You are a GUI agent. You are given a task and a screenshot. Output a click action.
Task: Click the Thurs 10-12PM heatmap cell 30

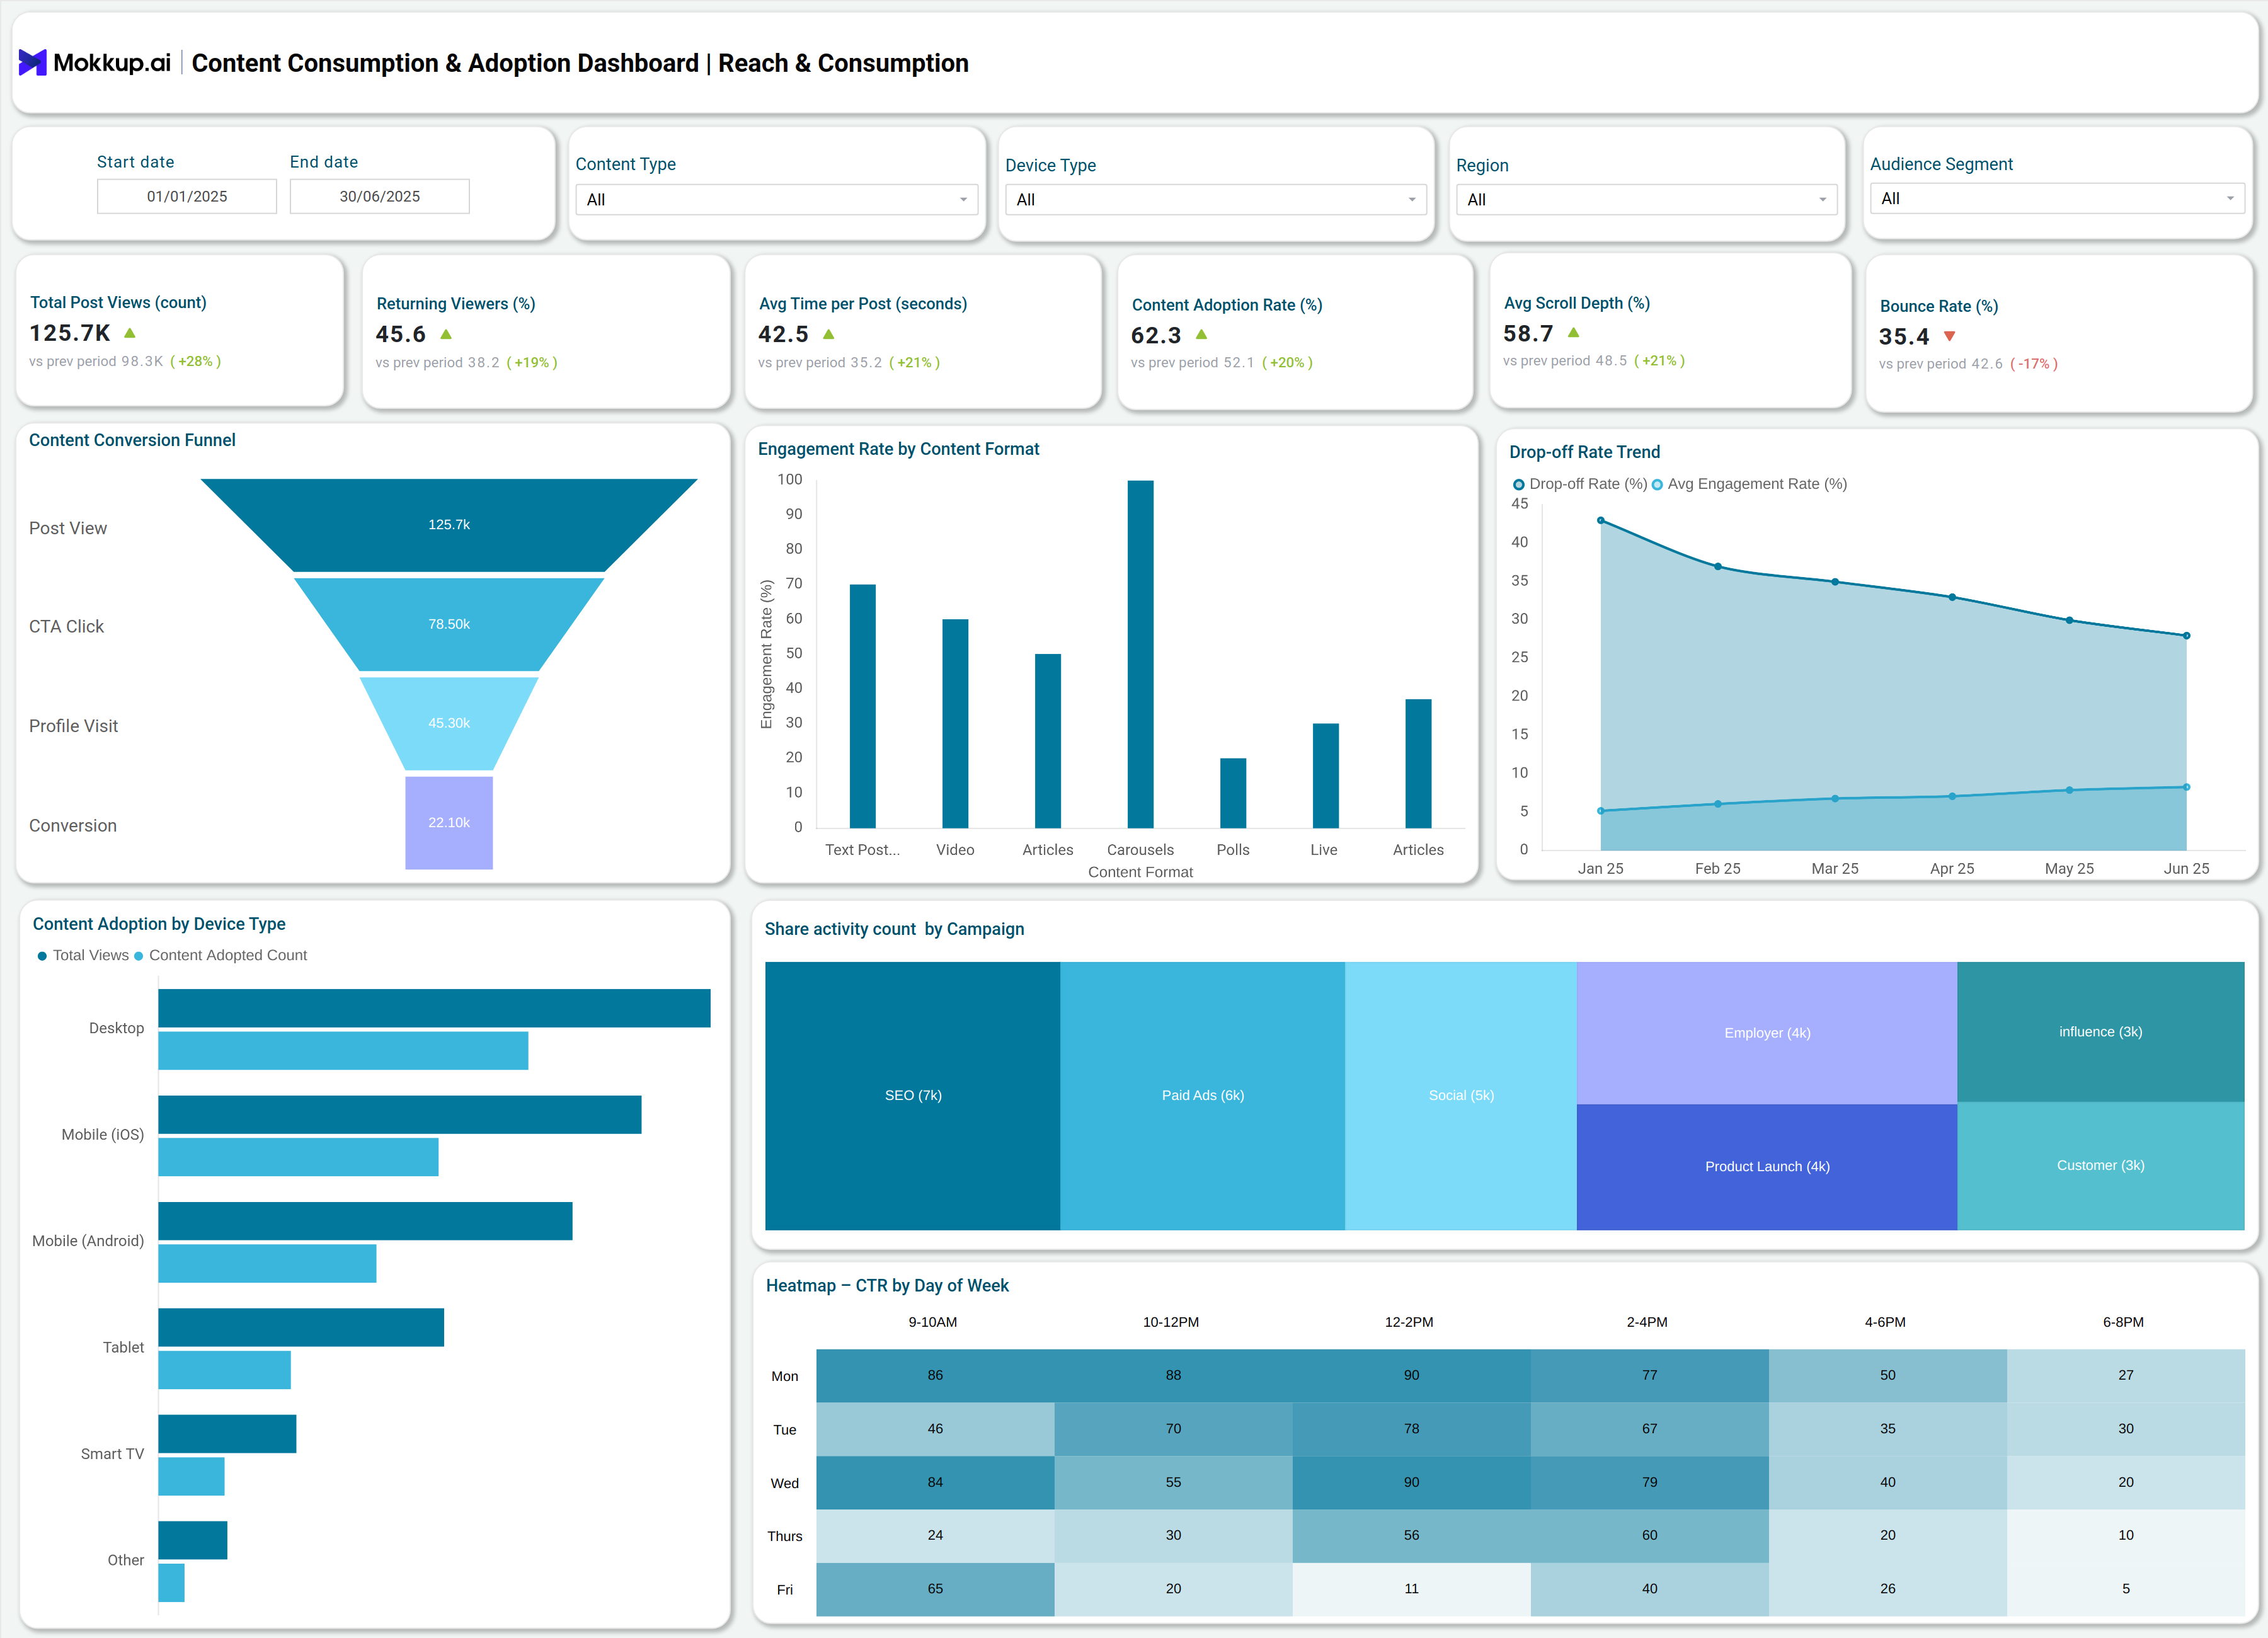point(1173,1536)
